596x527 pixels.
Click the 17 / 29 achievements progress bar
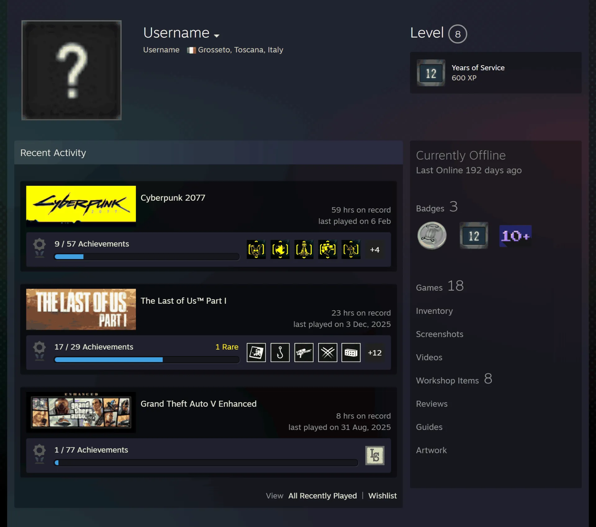(147, 360)
